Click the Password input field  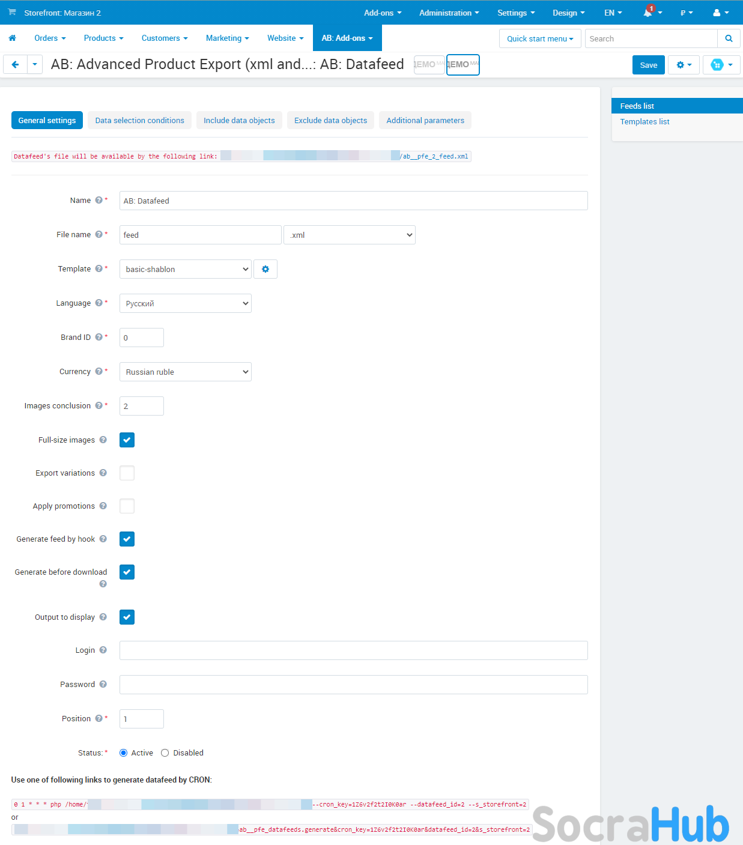coord(353,685)
